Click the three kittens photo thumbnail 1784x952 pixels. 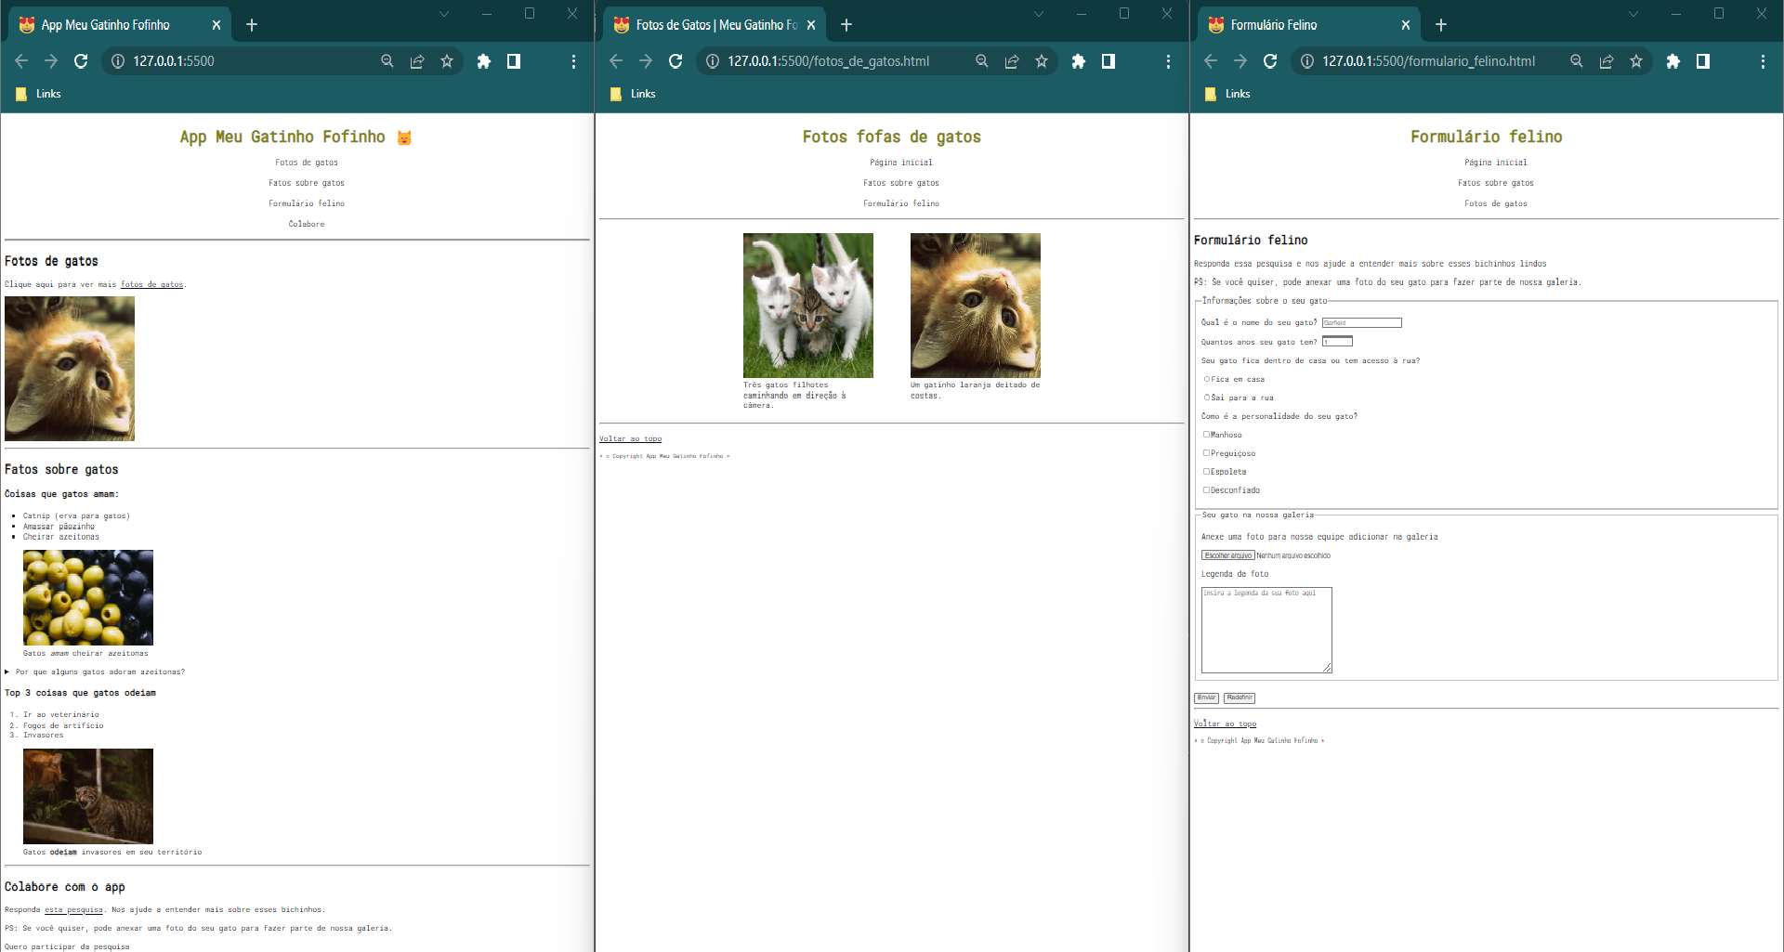[808, 306]
